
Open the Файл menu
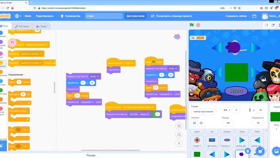pos(28,16)
